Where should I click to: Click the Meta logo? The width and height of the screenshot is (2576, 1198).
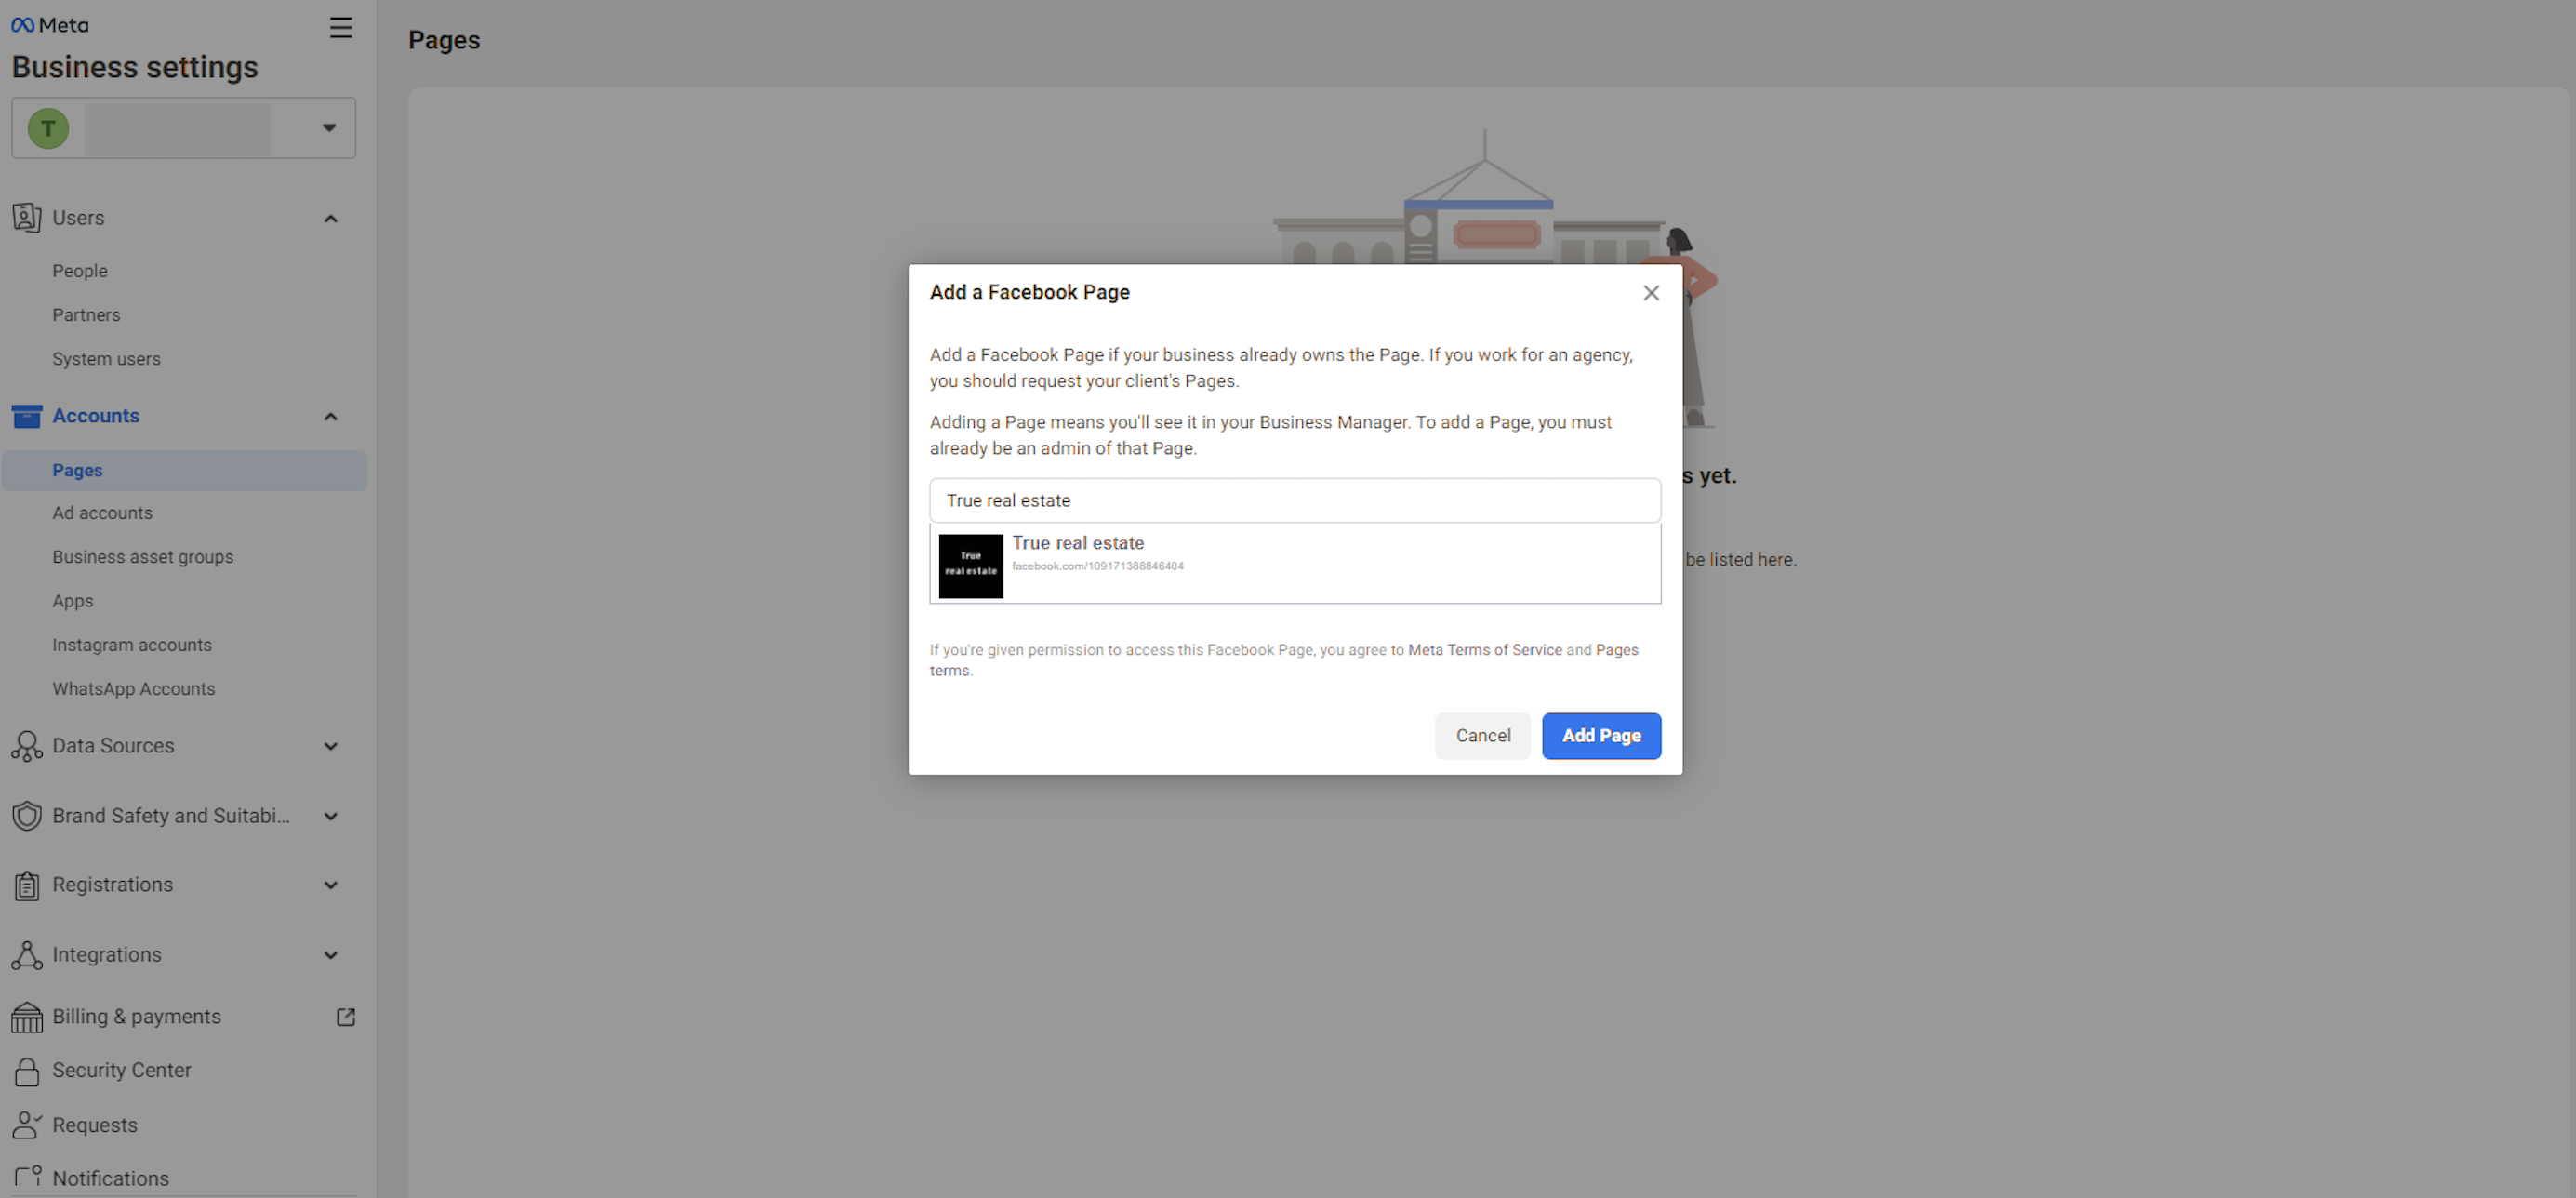tap(50, 25)
